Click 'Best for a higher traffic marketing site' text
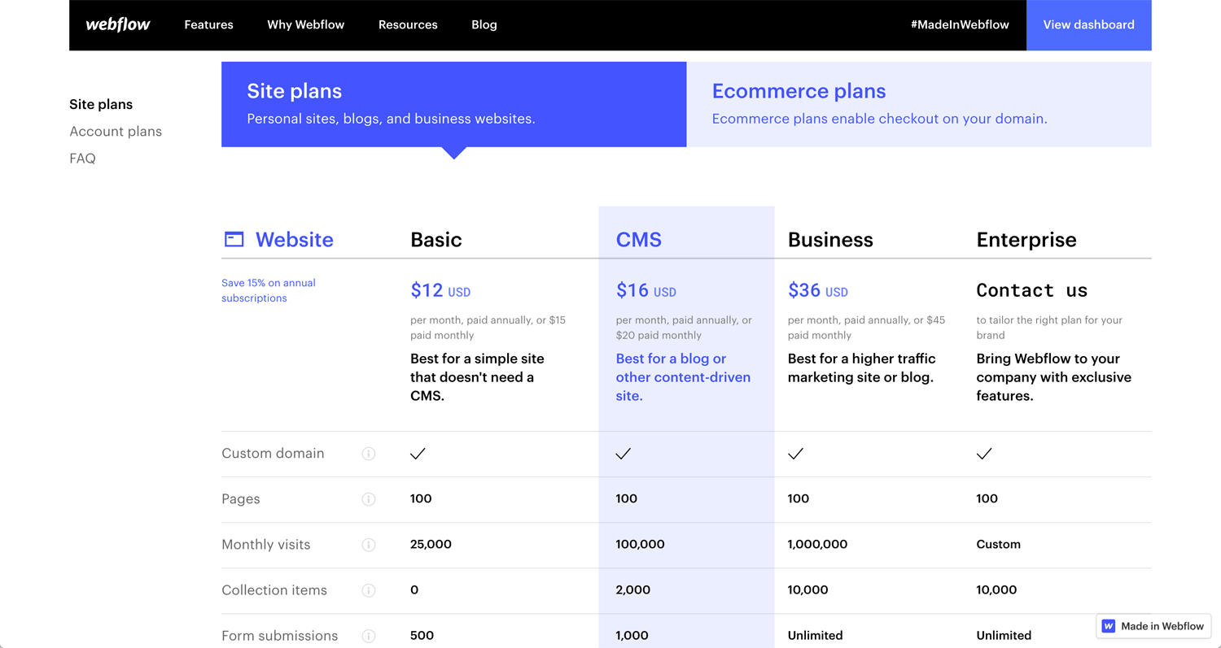Image resolution: width=1221 pixels, height=648 pixels. [862, 367]
